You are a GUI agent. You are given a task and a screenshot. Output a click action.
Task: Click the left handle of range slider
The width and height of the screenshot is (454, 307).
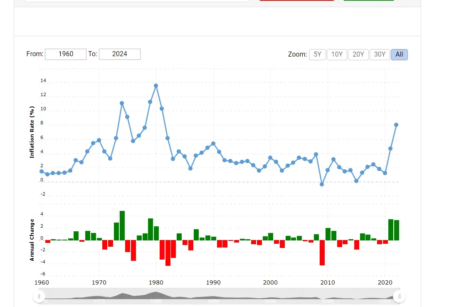[39, 296]
